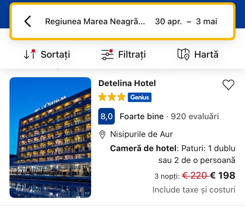Click the map pin icon next to Hartă

tap(183, 54)
